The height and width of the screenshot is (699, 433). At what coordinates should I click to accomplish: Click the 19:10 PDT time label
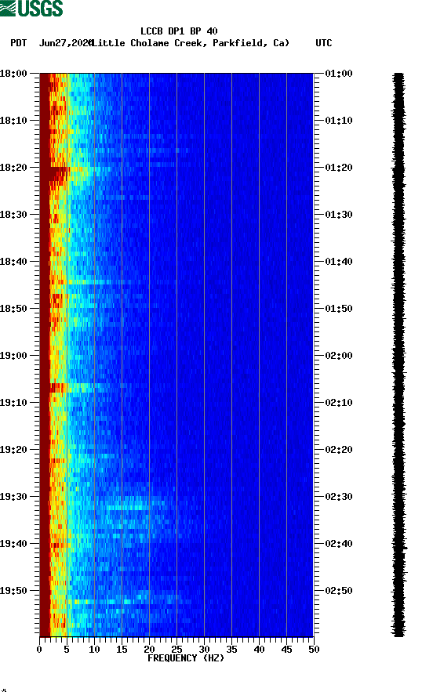tap(13, 403)
